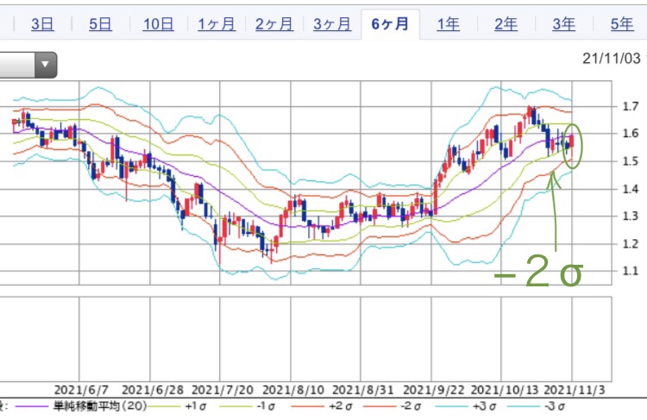Click the -3σ legend entry
The height and width of the screenshot is (420, 647).
[x=555, y=406]
